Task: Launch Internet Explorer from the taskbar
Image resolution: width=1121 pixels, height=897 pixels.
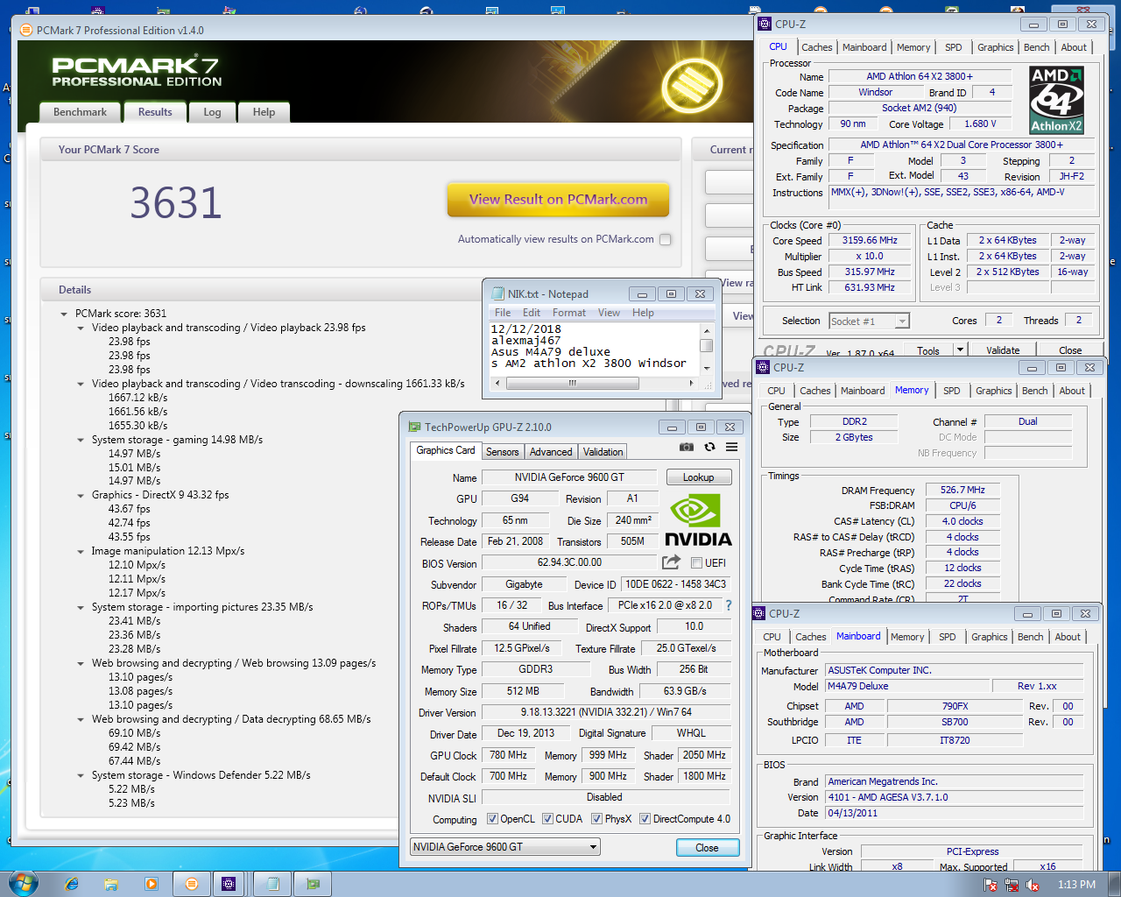Action: 72,884
